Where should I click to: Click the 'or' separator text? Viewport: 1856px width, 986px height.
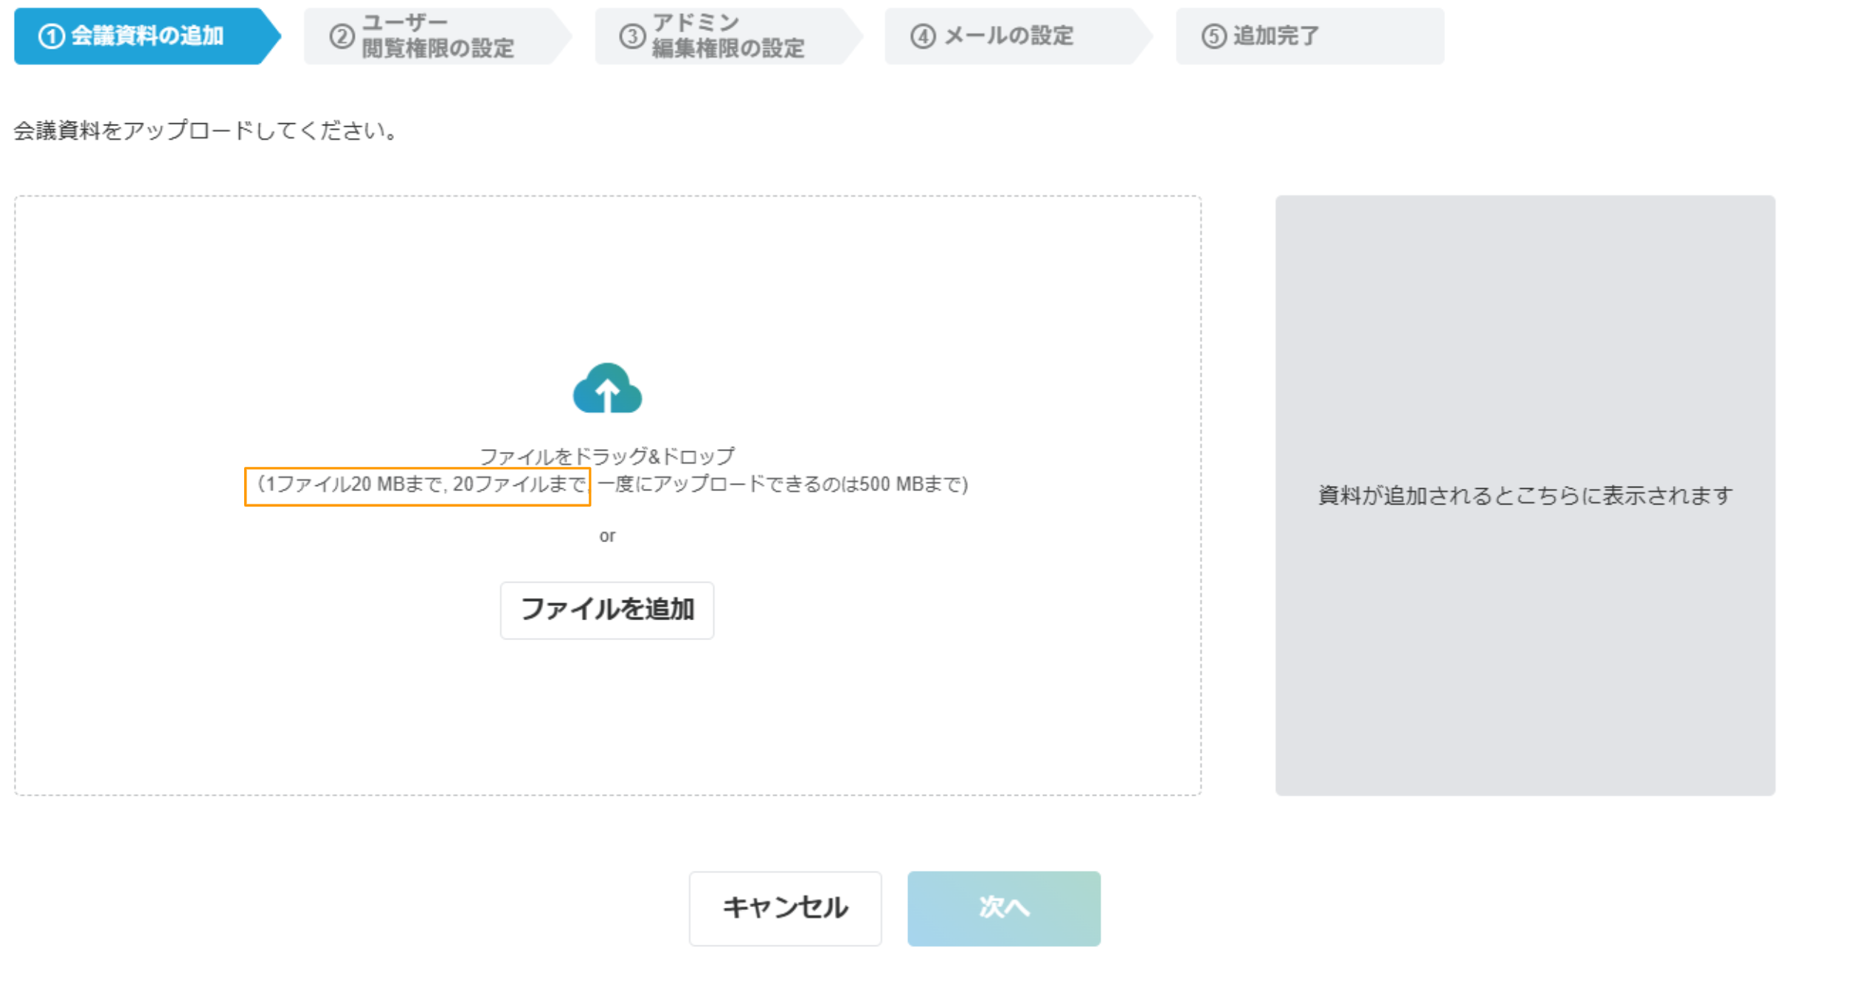point(607,536)
